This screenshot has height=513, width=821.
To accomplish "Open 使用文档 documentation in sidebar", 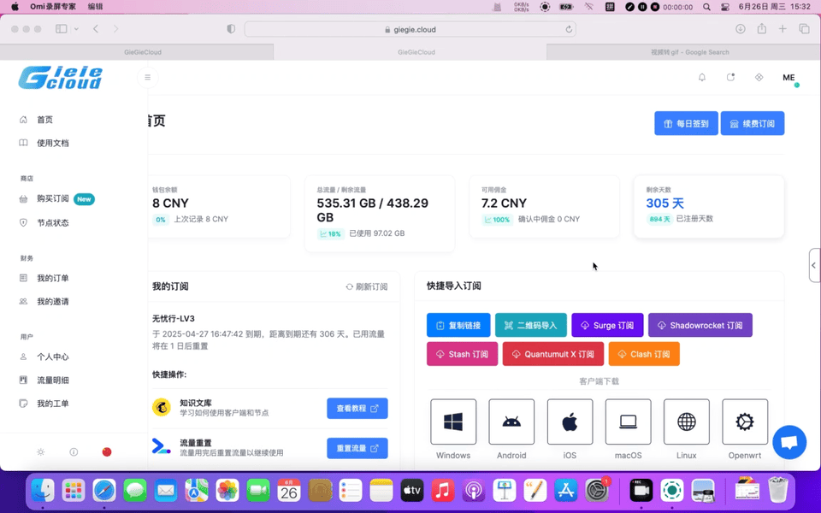I will 52,143.
